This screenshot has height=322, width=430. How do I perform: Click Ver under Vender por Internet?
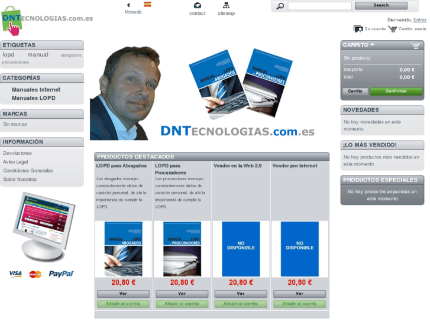point(299,294)
